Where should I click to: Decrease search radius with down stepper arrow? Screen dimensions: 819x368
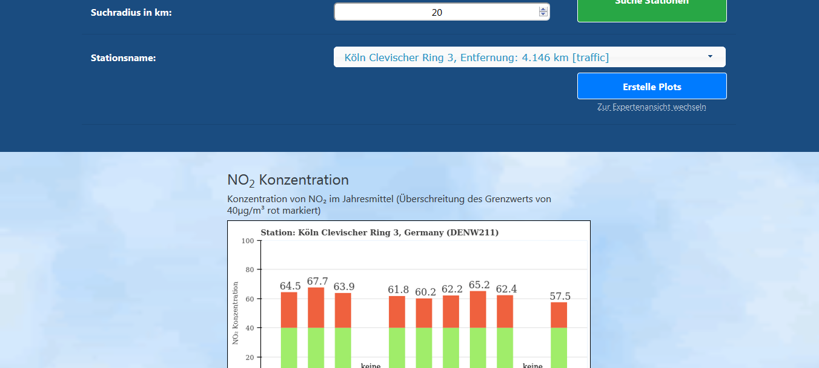(543, 15)
